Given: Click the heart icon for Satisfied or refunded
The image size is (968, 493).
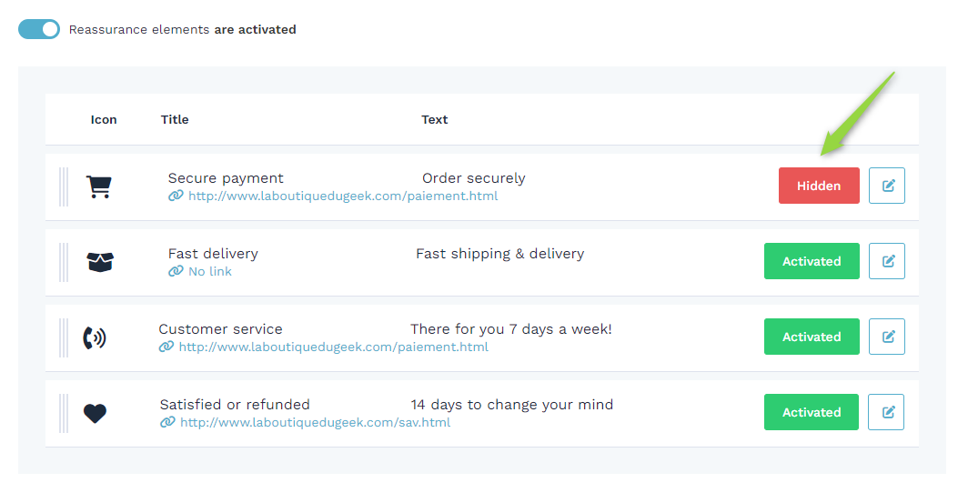Looking at the screenshot, I should pyautogui.click(x=95, y=413).
